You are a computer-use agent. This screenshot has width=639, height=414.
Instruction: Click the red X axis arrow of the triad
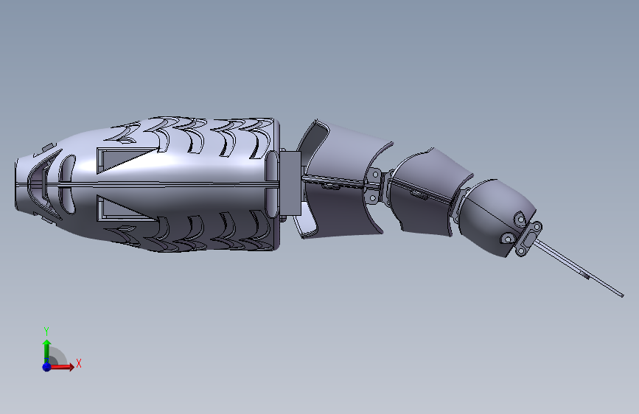pyautogui.click(x=63, y=367)
